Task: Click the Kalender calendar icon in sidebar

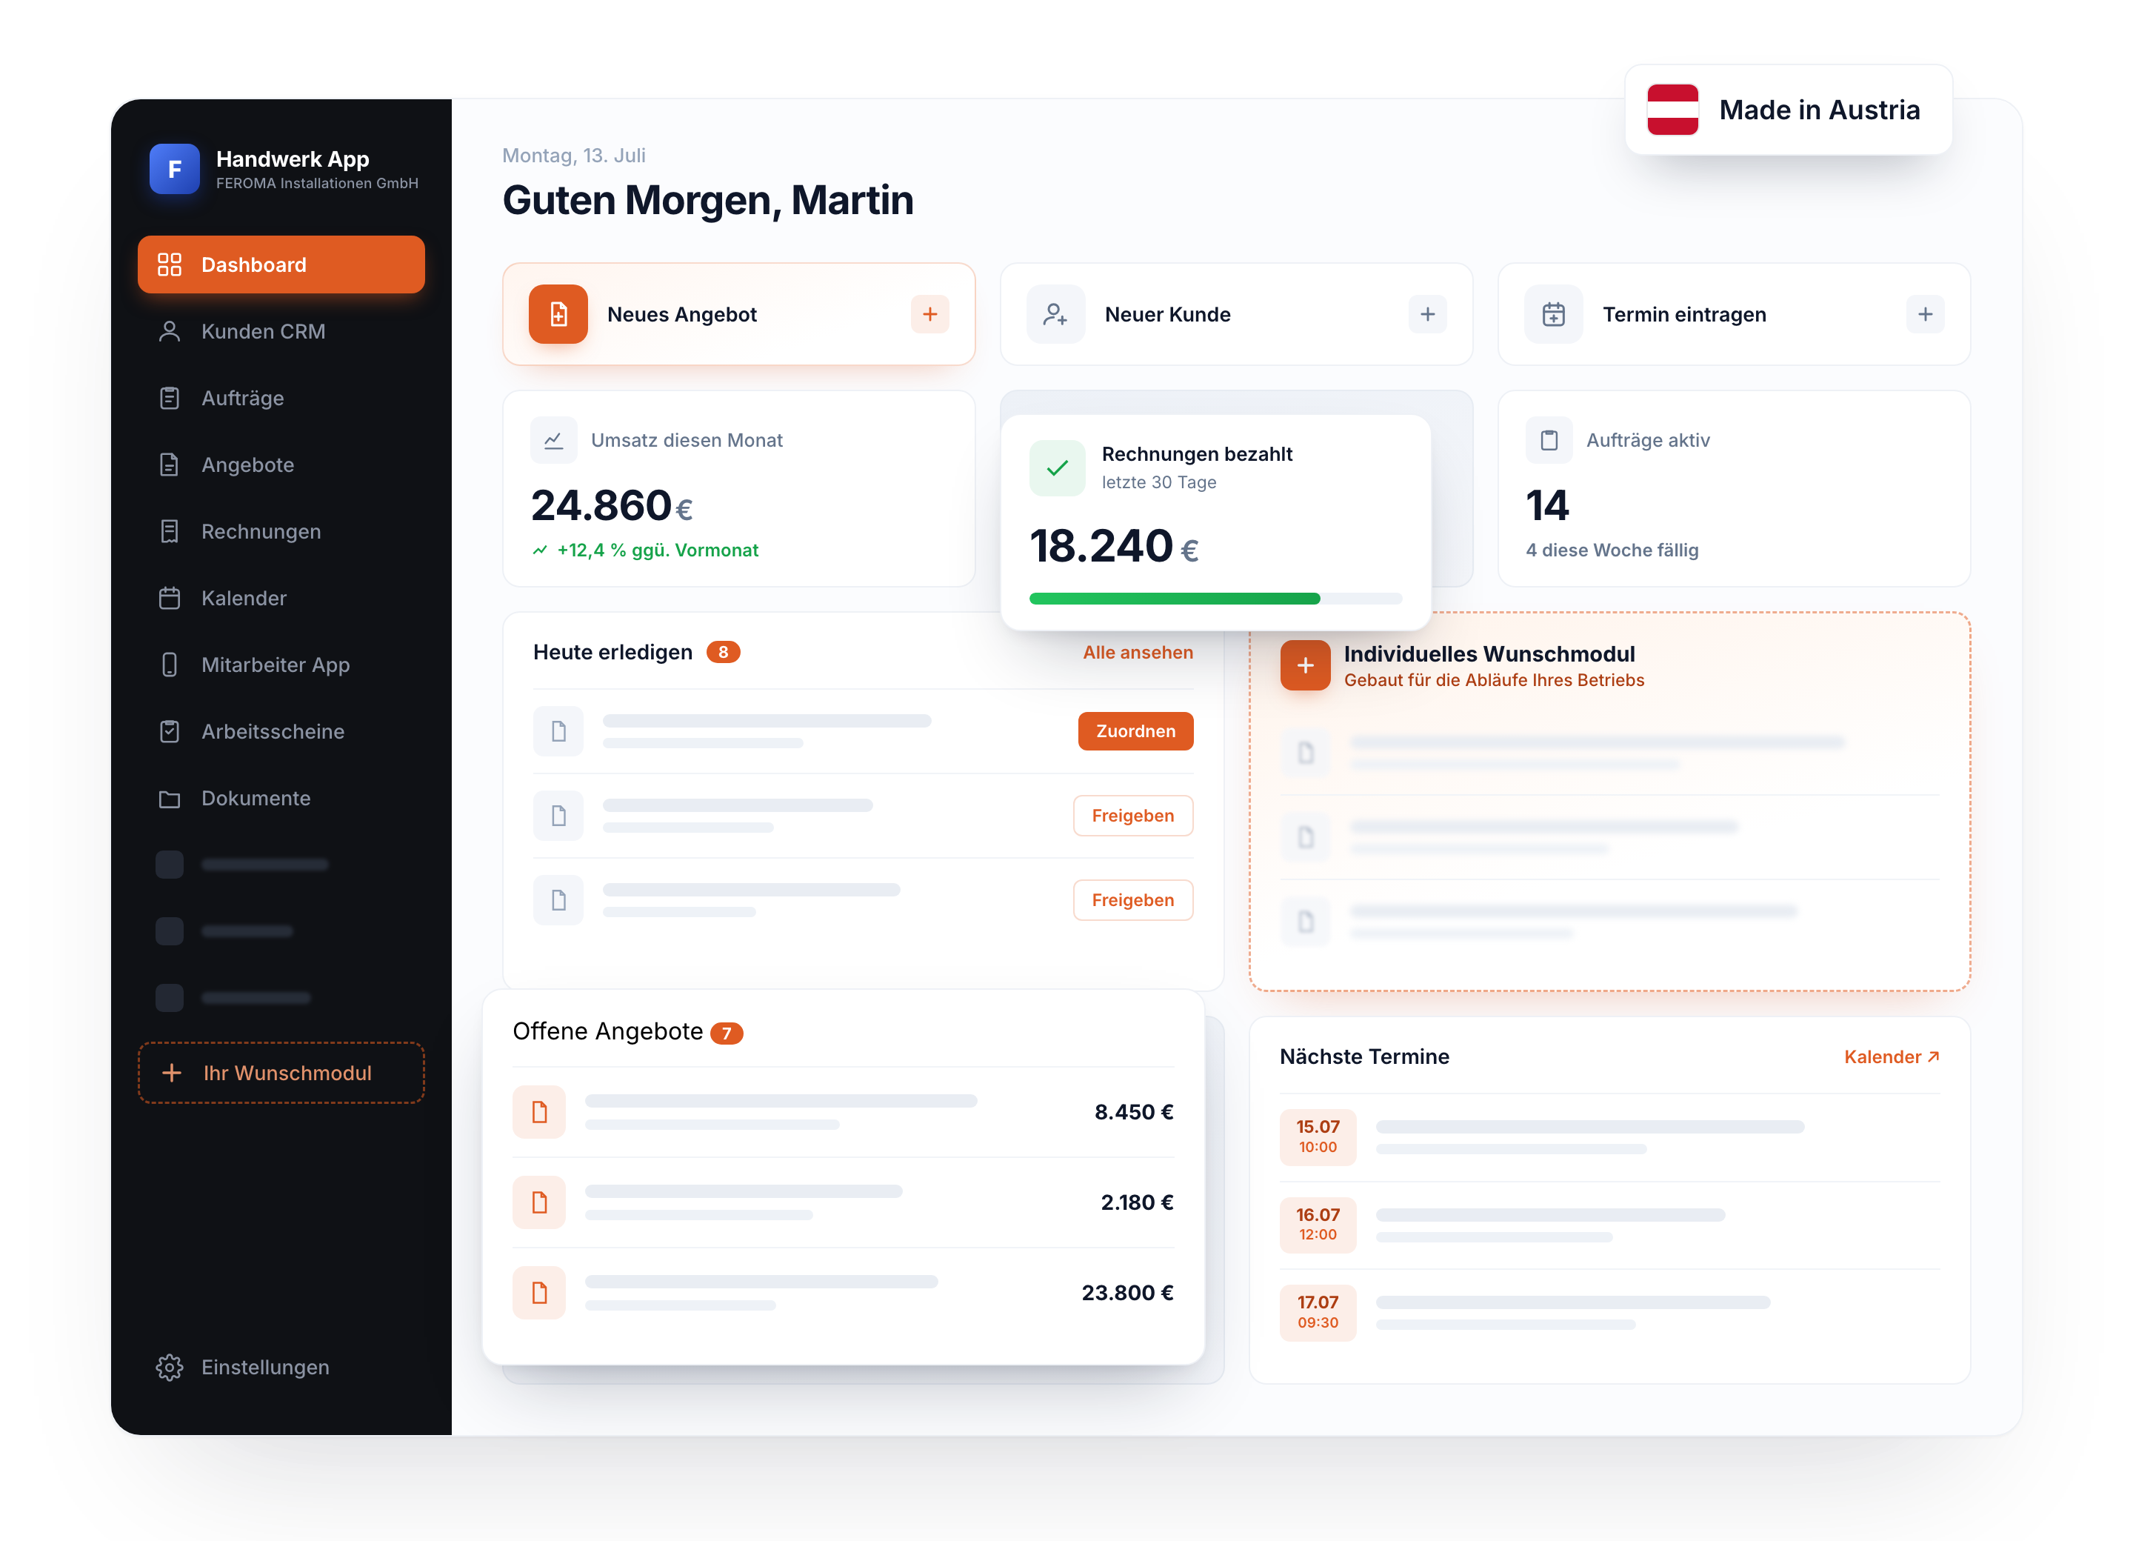Action: point(170,599)
